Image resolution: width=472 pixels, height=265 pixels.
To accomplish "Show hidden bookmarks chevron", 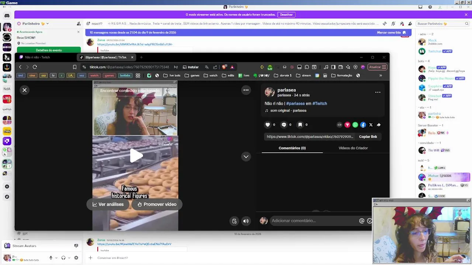I will coord(381,75).
